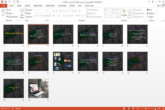Switch to the ANIMATIONS tab

pos(50,6)
